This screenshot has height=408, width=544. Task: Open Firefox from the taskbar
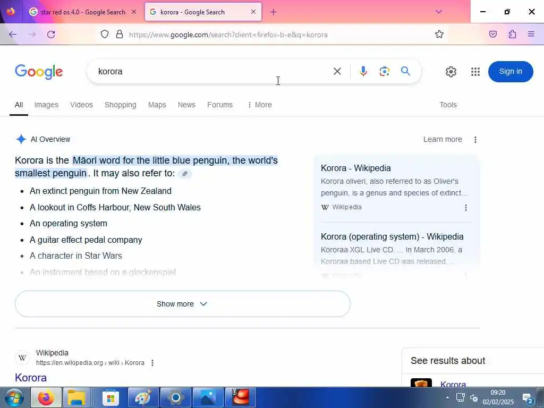[46, 397]
